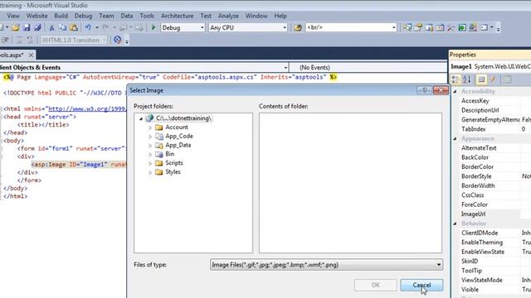The width and height of the screenshot is (531, 298).
Task: Click Events lightning icon in Properties panel
Action: (493, 79)
